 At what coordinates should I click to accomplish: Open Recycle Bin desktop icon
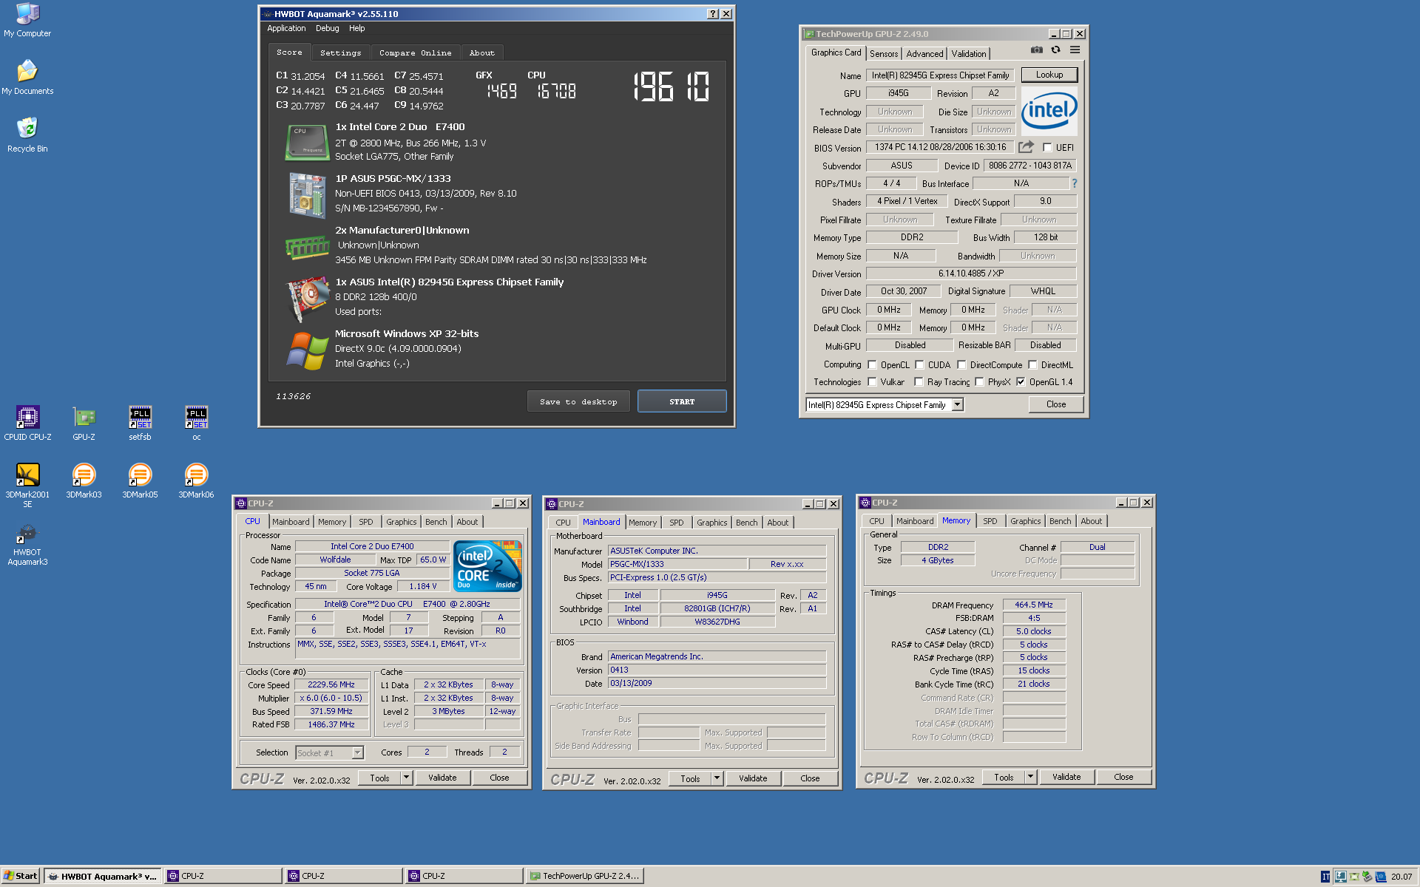tap(27, 135)
